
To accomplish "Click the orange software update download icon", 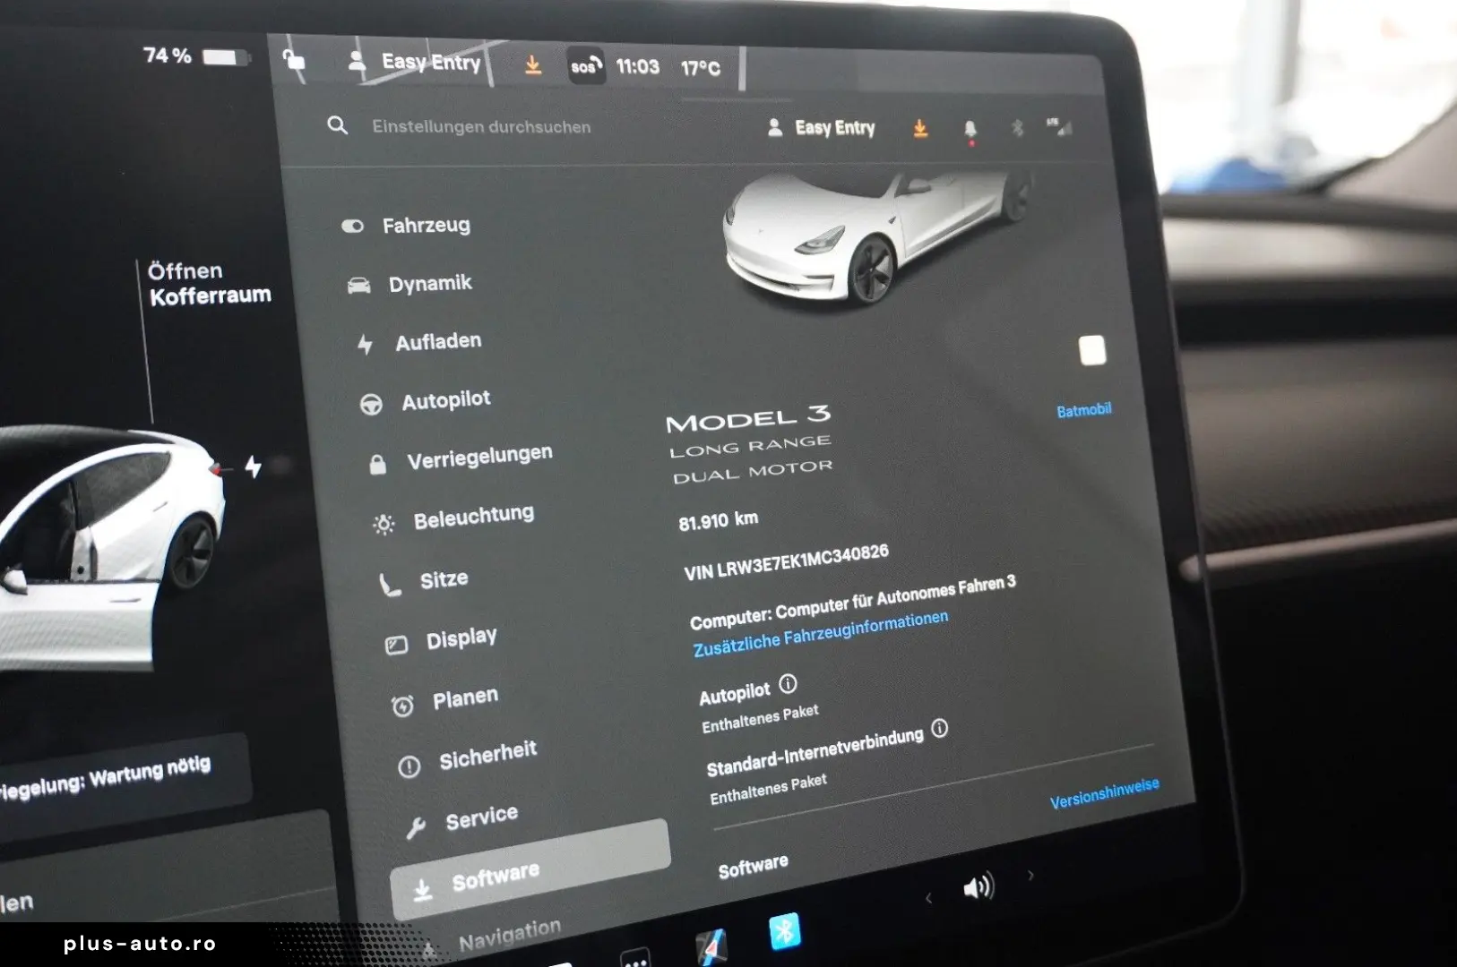I will tap(919, 128).
